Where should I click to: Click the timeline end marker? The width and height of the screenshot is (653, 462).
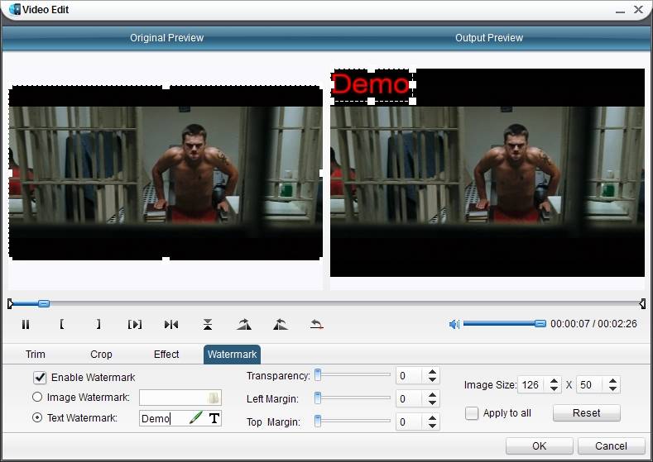point(642,303)
